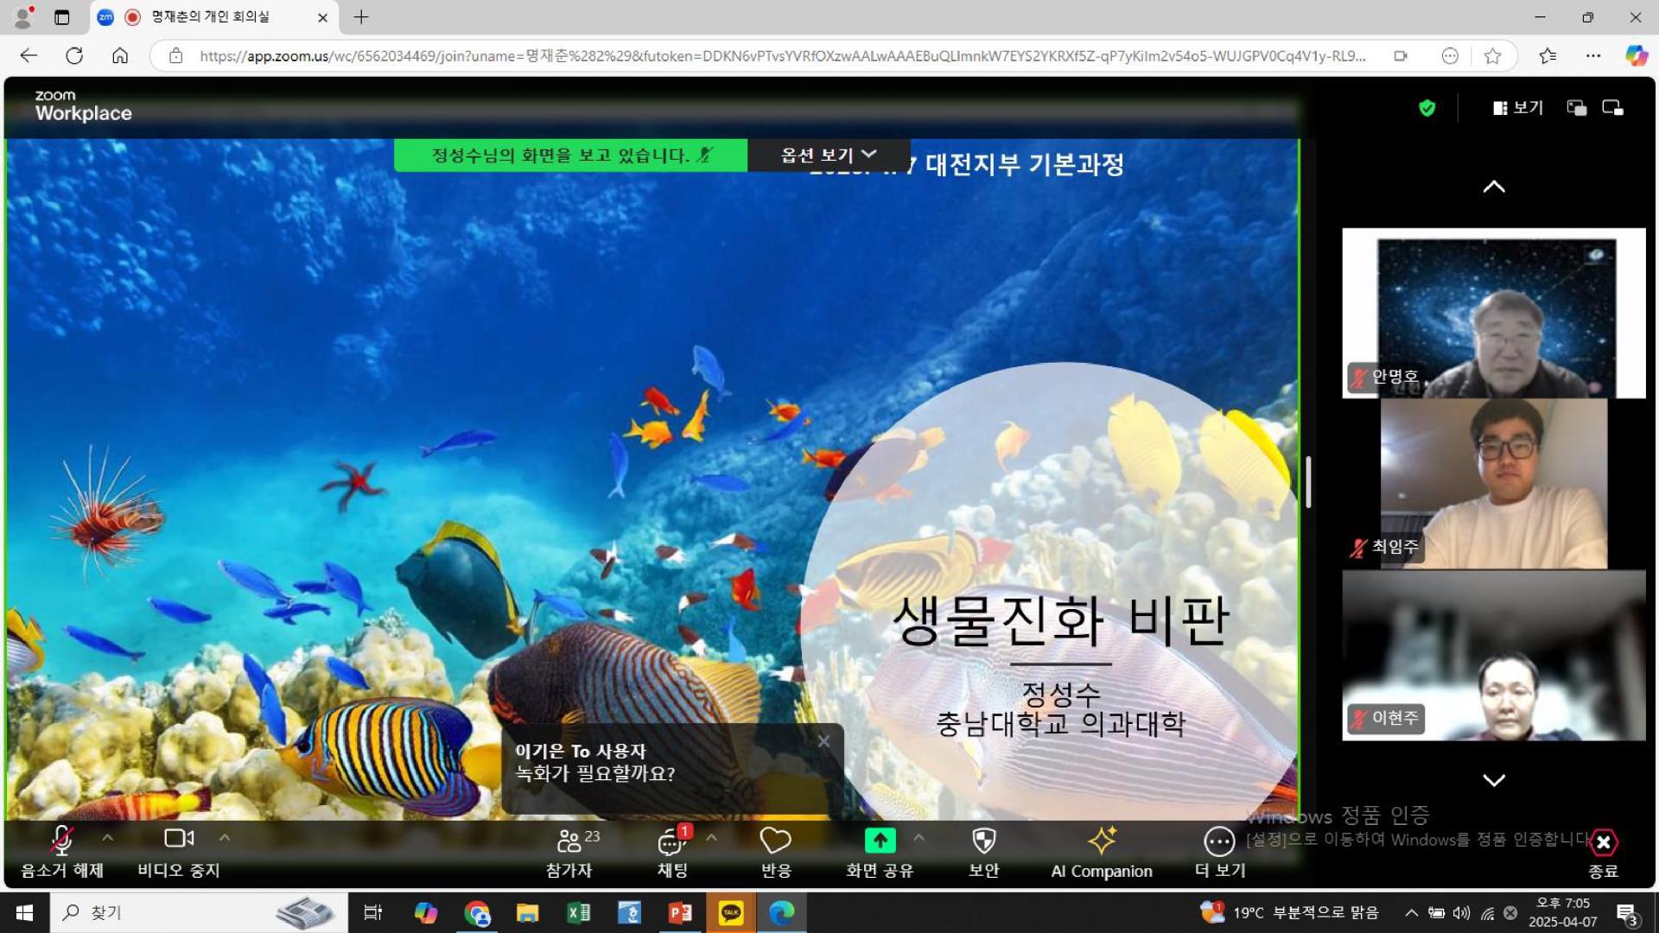The height and width of the screenshot is (933, 1659).
Task: Open weather widget 19°C 부분적으로 맑음
Action: click(1288, 912)
